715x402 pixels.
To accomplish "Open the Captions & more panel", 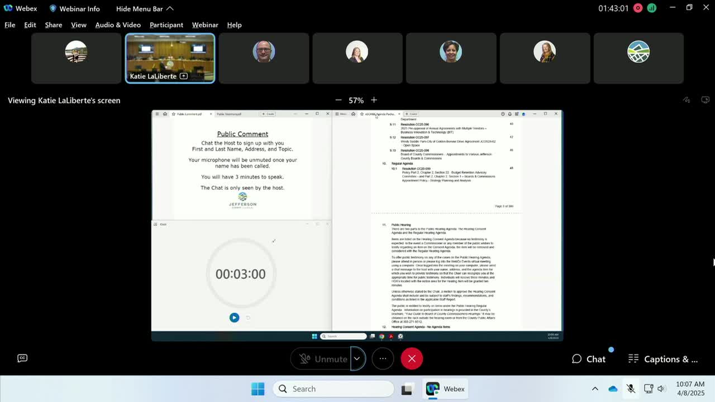I will pyautogui.click(x=663, y=359).
